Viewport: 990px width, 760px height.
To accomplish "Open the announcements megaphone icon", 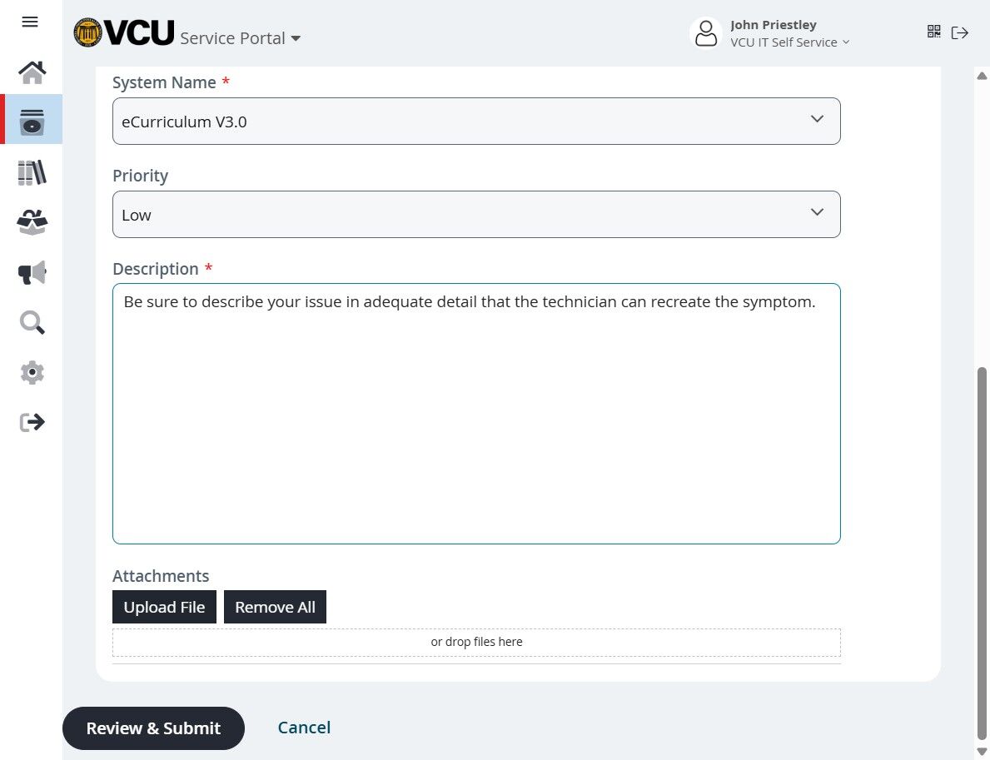I will (32, 273).
